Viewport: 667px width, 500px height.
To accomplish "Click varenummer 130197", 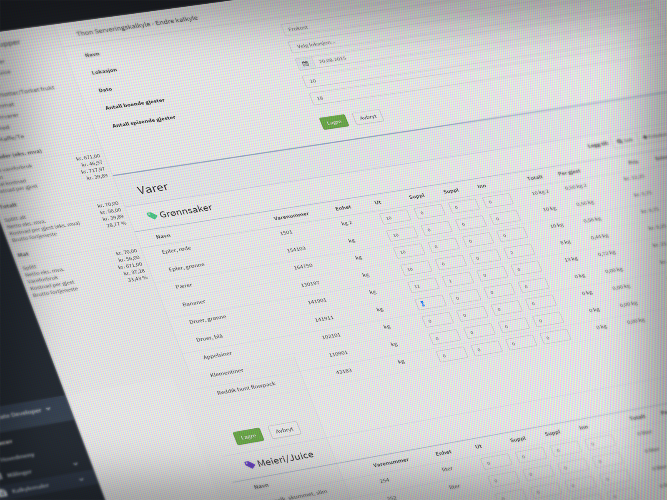I will (310, 284).
